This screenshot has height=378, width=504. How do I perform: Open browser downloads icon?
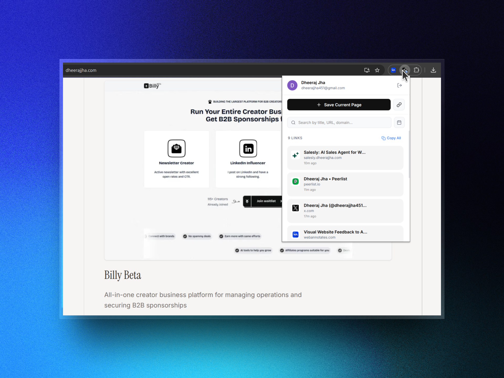click(x=433, y=70)
